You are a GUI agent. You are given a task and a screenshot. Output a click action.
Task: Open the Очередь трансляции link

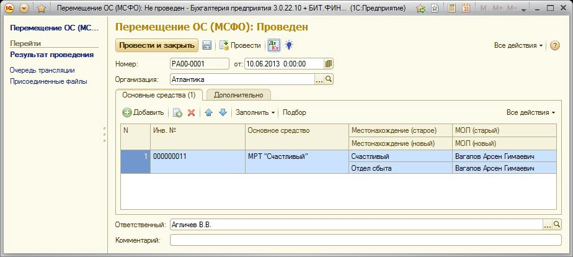tap(42, 70)
